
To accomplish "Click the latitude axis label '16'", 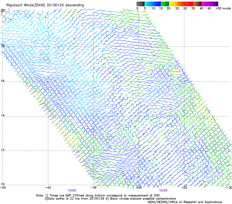I will [x=3, y=81].
